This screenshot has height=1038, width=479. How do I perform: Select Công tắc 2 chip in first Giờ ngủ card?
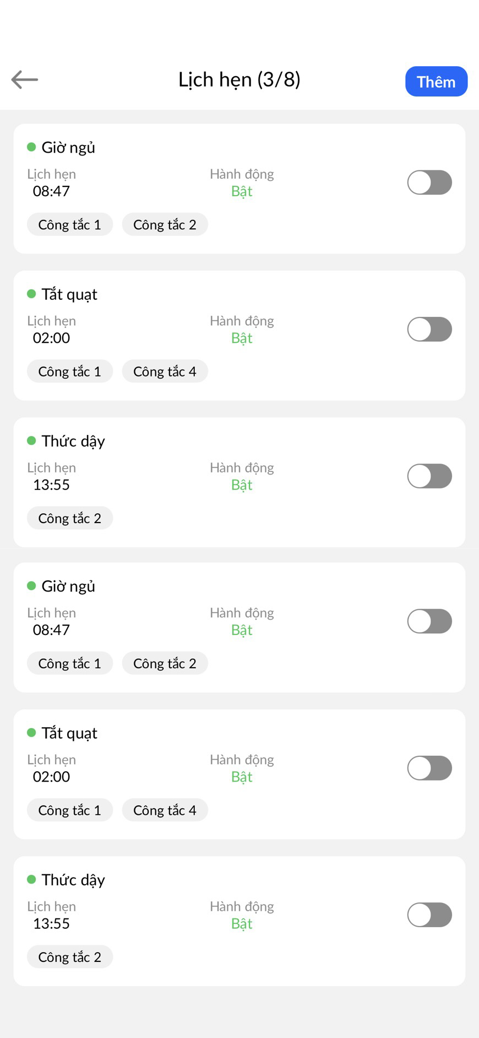pos(165,224)
